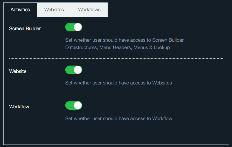Open the Workflows tab

pyautogui.click(x=89, y=10)
